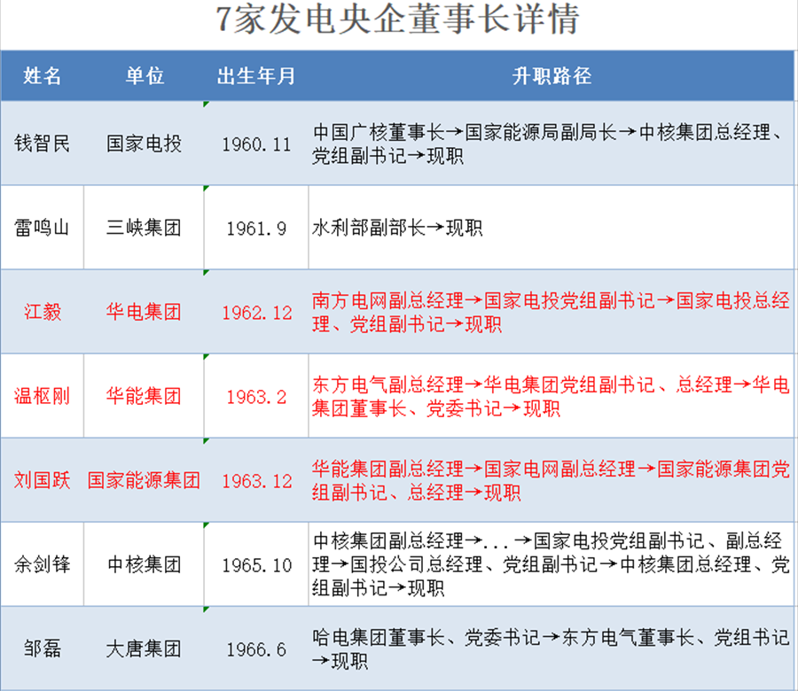Click career path starting with 南方电网副总经理
This screenshot has height=691, width=798.
click(x=551, y=312)
